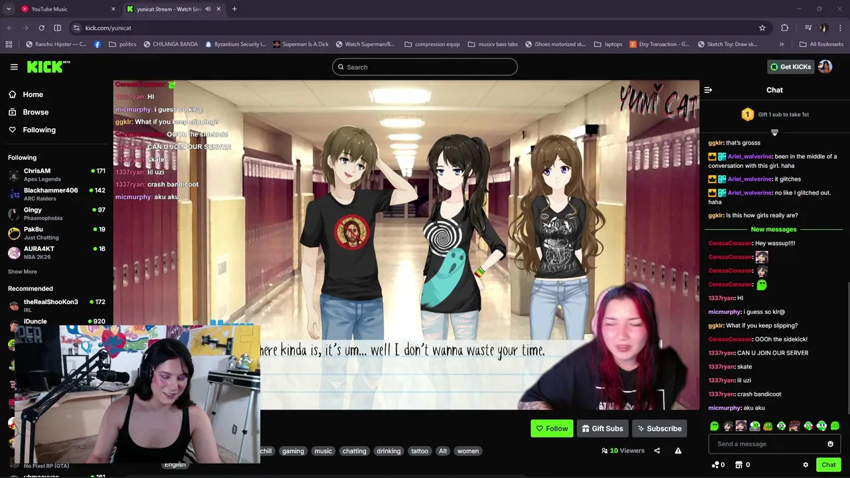Open the politics bookmarks folder
The height and width of the screenshot is (478, 850).
122,44
